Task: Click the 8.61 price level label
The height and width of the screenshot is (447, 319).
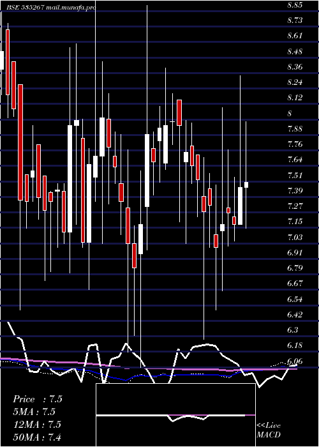Action: [x=295, y=36]
